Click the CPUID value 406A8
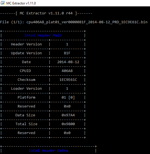 coord(67,71)
